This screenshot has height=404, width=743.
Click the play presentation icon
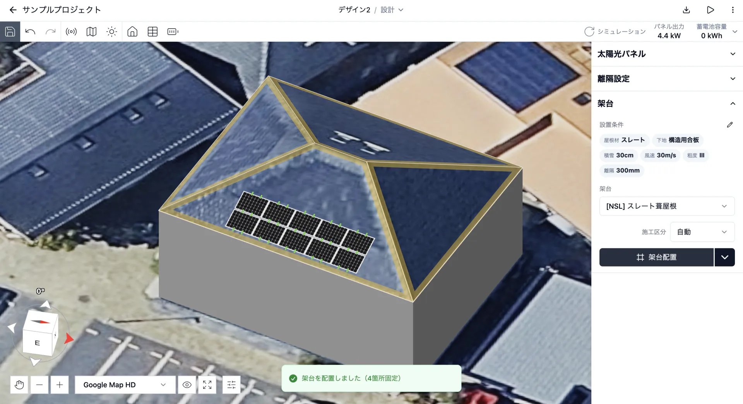[x=710, y=10]
